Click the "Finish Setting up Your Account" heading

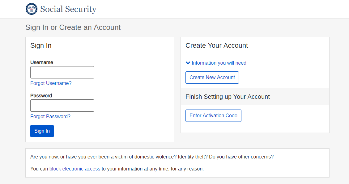coord(228,97)
